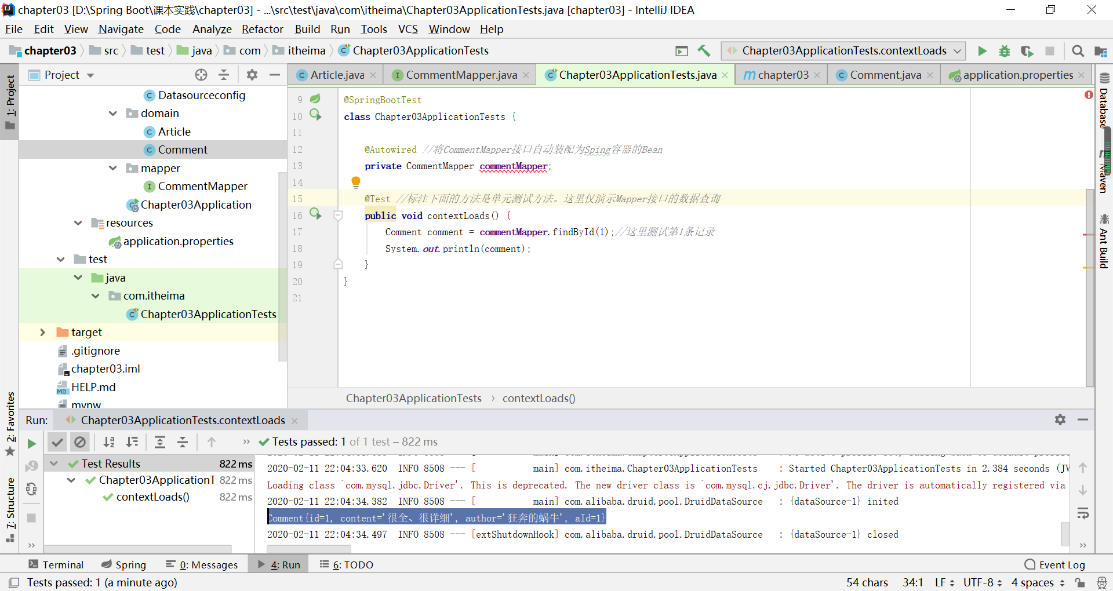
Task: Switch to the Article.java editor tab
Action: (x=335, y=74)
